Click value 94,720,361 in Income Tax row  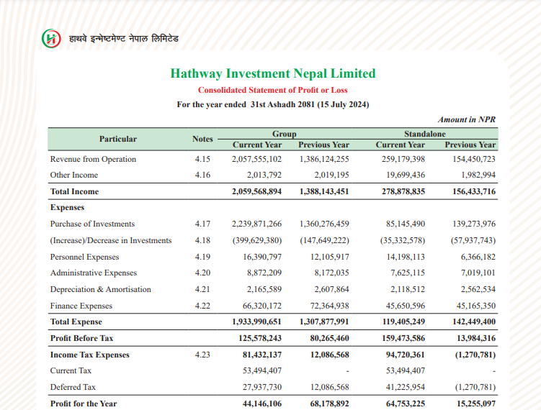pyautogui.click(x=406, y=355)
